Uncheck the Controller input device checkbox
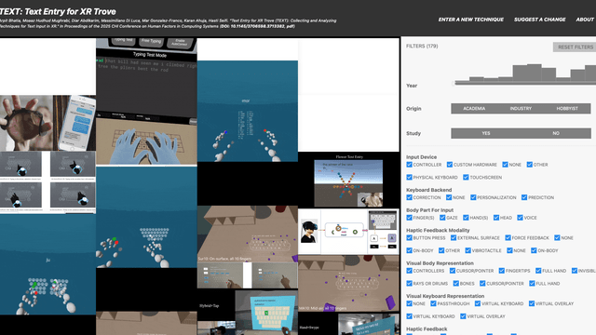The image size is (596, 335). click(x=410, y=165)
